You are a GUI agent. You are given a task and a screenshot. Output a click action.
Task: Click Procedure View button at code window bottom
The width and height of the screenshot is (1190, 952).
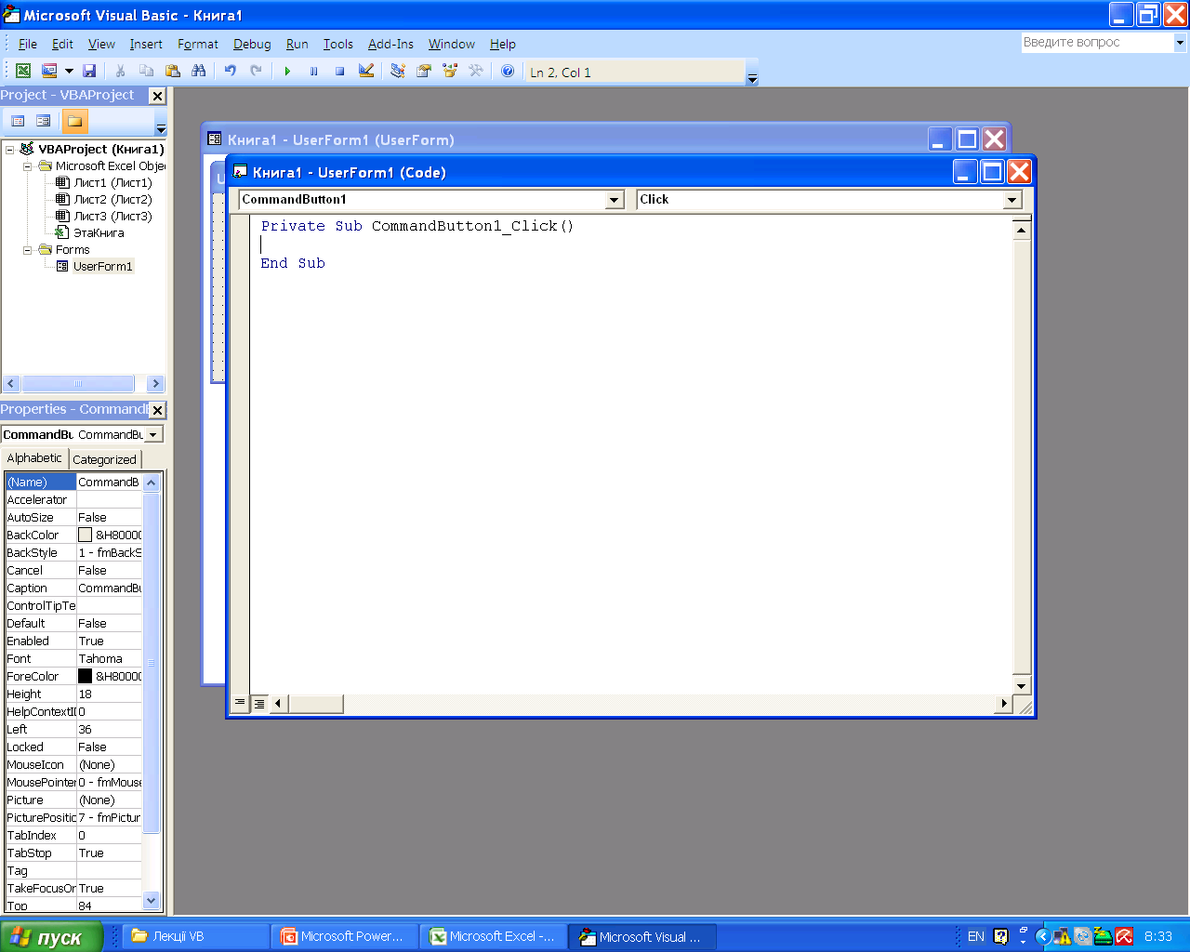click(240, 703)
